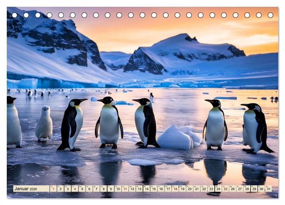The image size is (285, 205).
Task: Select Sunday day 25 in the calendar strip
Action: click(x=226, y=189)
